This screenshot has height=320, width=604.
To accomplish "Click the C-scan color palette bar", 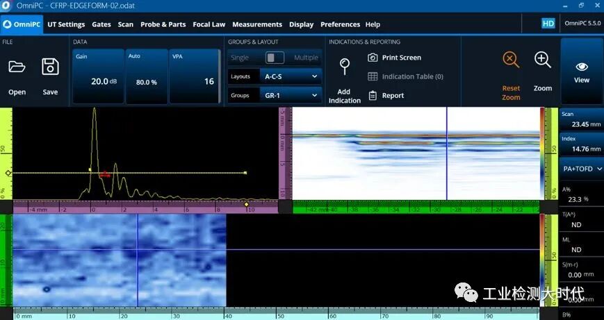I will [x=542, y=260].
